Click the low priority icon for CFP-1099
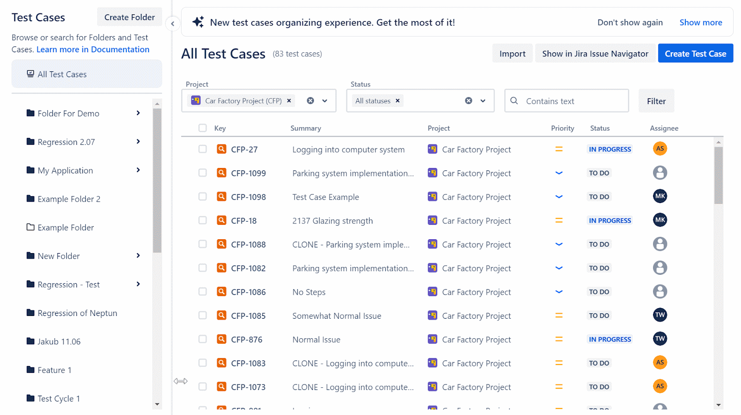 pos(559,173)
